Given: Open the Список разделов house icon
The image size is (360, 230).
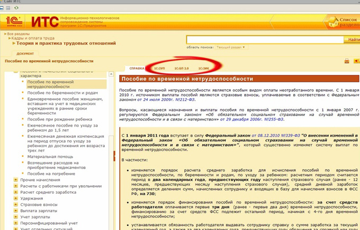Looking at the screenshot, I should 334,22.
